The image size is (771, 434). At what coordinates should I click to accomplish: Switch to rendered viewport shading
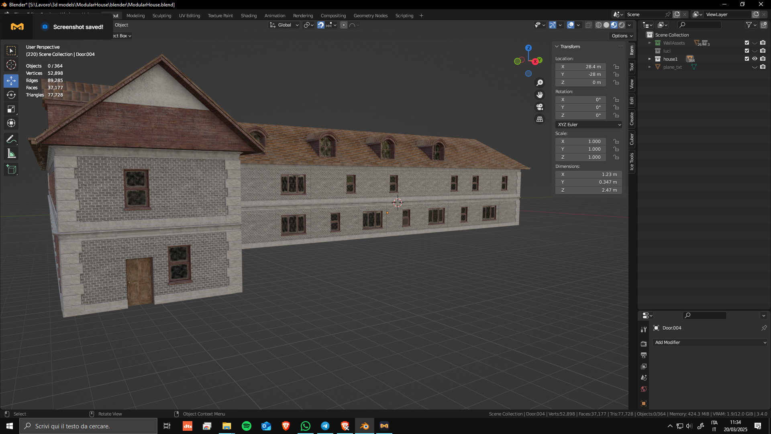[622, 25]
